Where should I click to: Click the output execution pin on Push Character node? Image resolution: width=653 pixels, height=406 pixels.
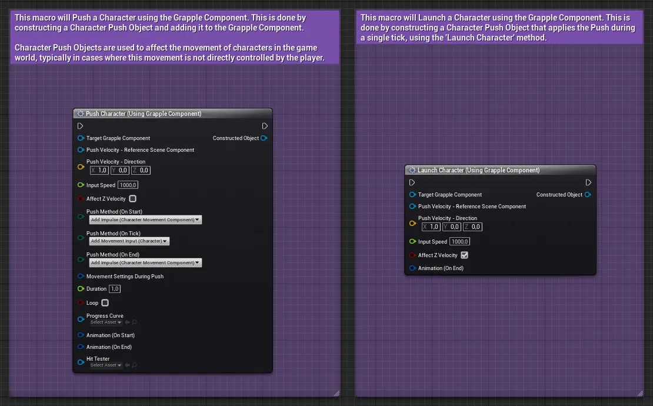click(x=265, y=126)
